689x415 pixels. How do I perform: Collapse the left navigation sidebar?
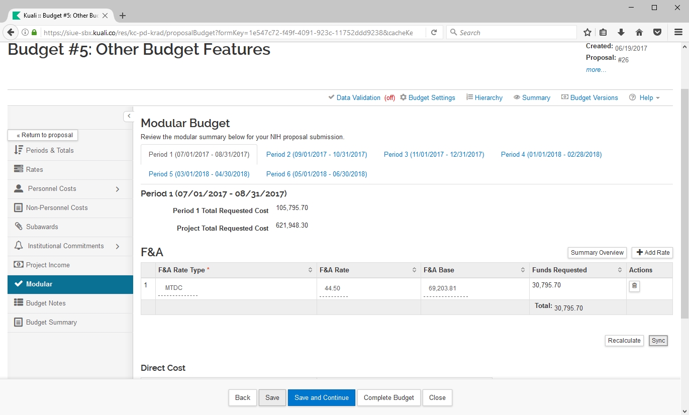pyautogui.click(x=129, y=116)
